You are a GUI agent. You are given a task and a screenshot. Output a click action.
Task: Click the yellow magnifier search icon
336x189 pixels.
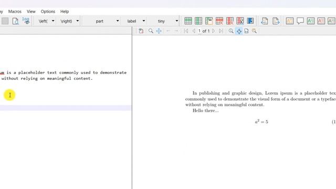pos(254,31)
